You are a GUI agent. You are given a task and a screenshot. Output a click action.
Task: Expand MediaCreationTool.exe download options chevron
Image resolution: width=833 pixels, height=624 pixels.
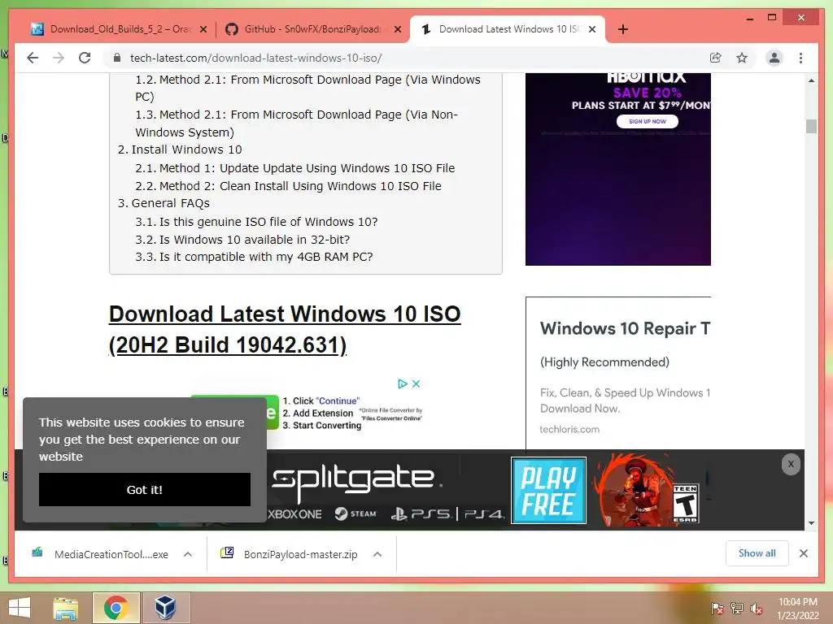click(x=188, y=554)
